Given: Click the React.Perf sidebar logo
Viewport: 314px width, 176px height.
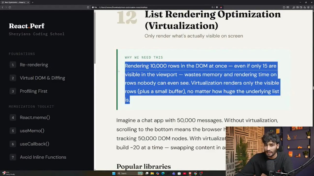Looking at the screenshot, I should click(27, 26).
